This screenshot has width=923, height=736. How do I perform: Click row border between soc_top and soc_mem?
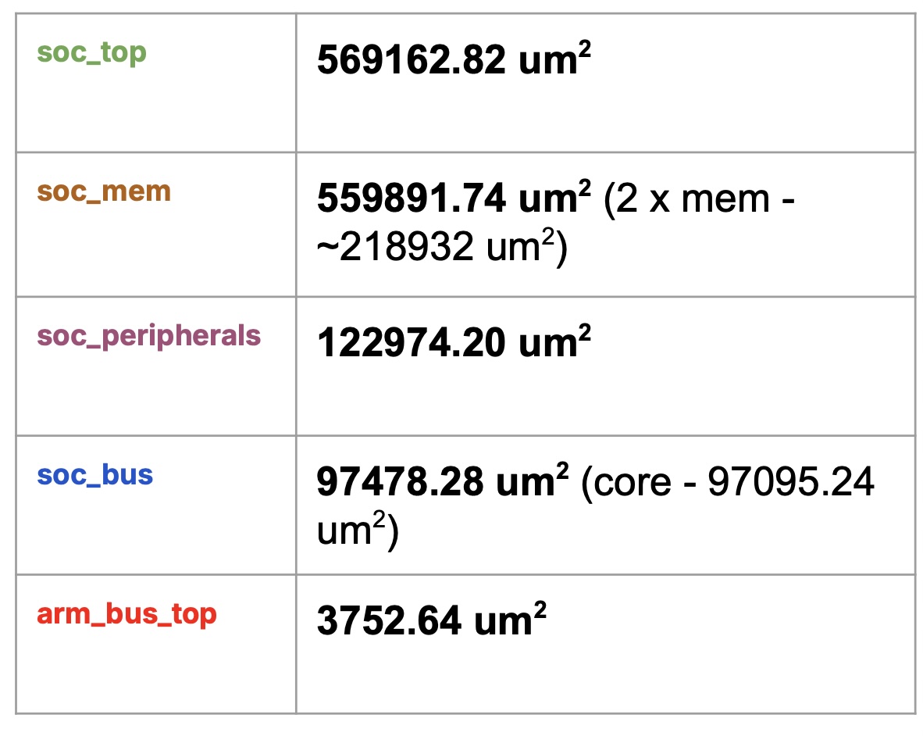pos(465,152)
